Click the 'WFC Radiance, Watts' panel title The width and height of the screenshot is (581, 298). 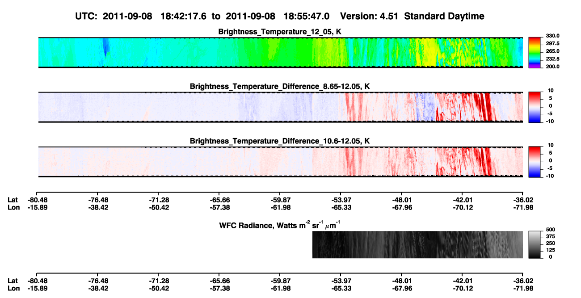[x=281, y=225]
